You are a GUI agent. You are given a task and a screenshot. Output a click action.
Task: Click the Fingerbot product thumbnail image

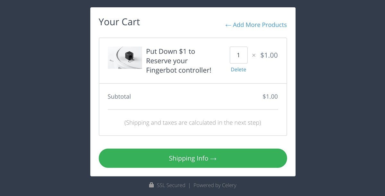125,58
